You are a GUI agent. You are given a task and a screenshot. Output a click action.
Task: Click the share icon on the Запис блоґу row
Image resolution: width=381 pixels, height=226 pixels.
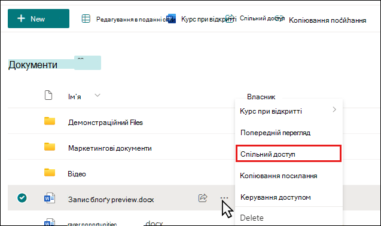(x=203, y=198)
